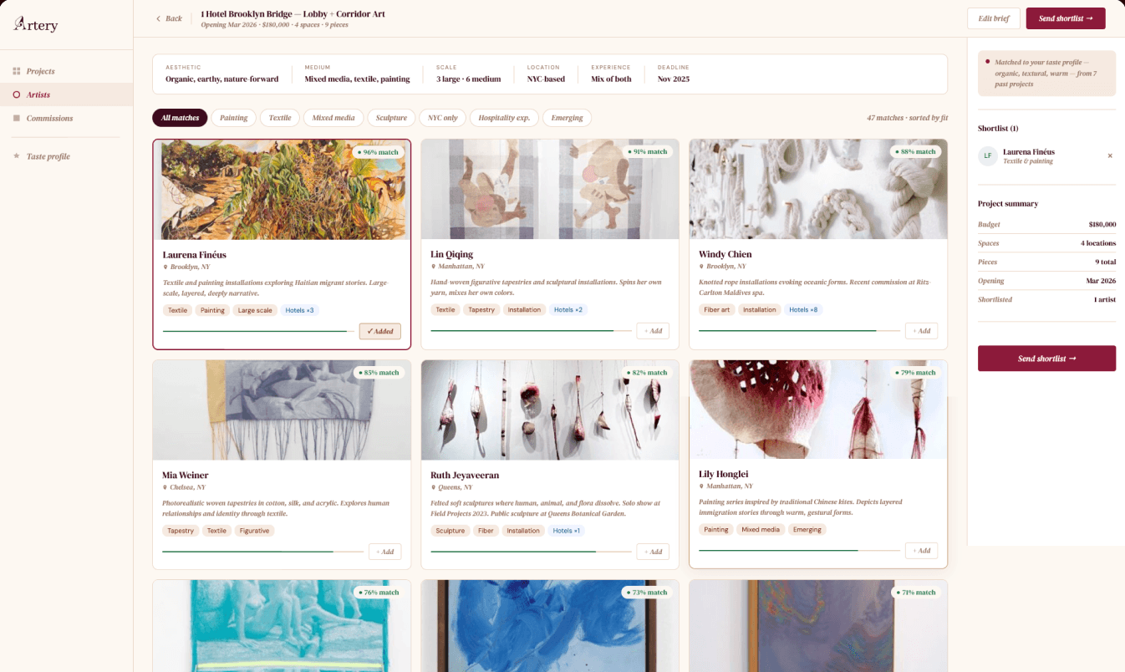The width and height of the screenshot is (1125, 672).
Task: Filter artists by Sculpture
Action: coord(391,118)
